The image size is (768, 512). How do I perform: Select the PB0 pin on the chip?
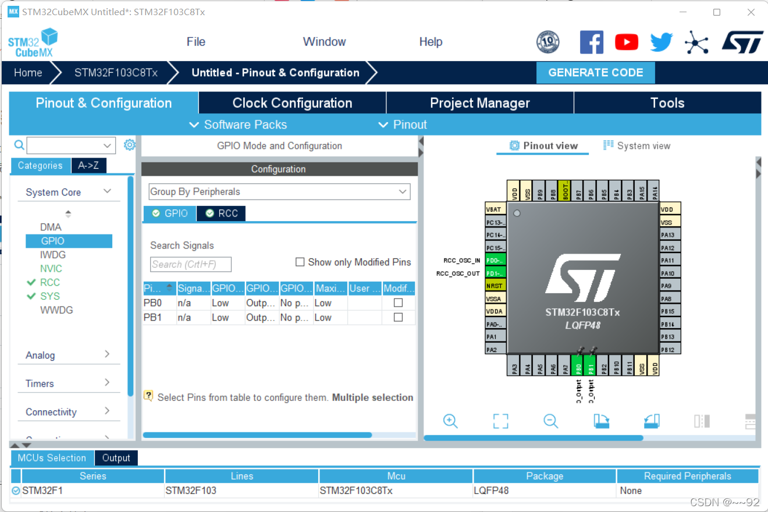tap(577, 367)
